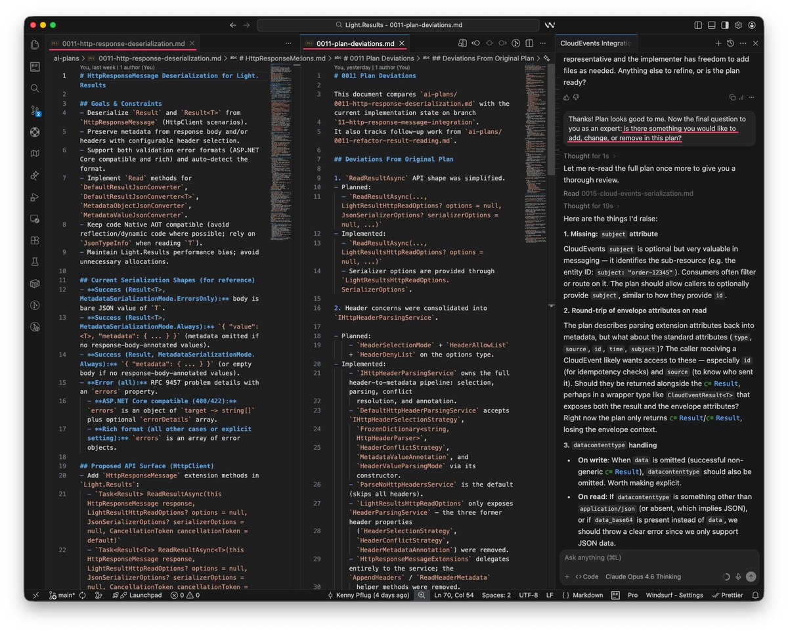Start a new chat with the plus icon
Image resolution: width=788 pixels, height=633 pixels.
click(x=718, y=43)
